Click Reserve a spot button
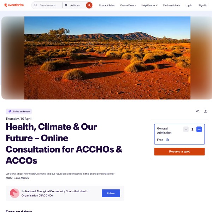The image size is (212, 212). point(179,152)
